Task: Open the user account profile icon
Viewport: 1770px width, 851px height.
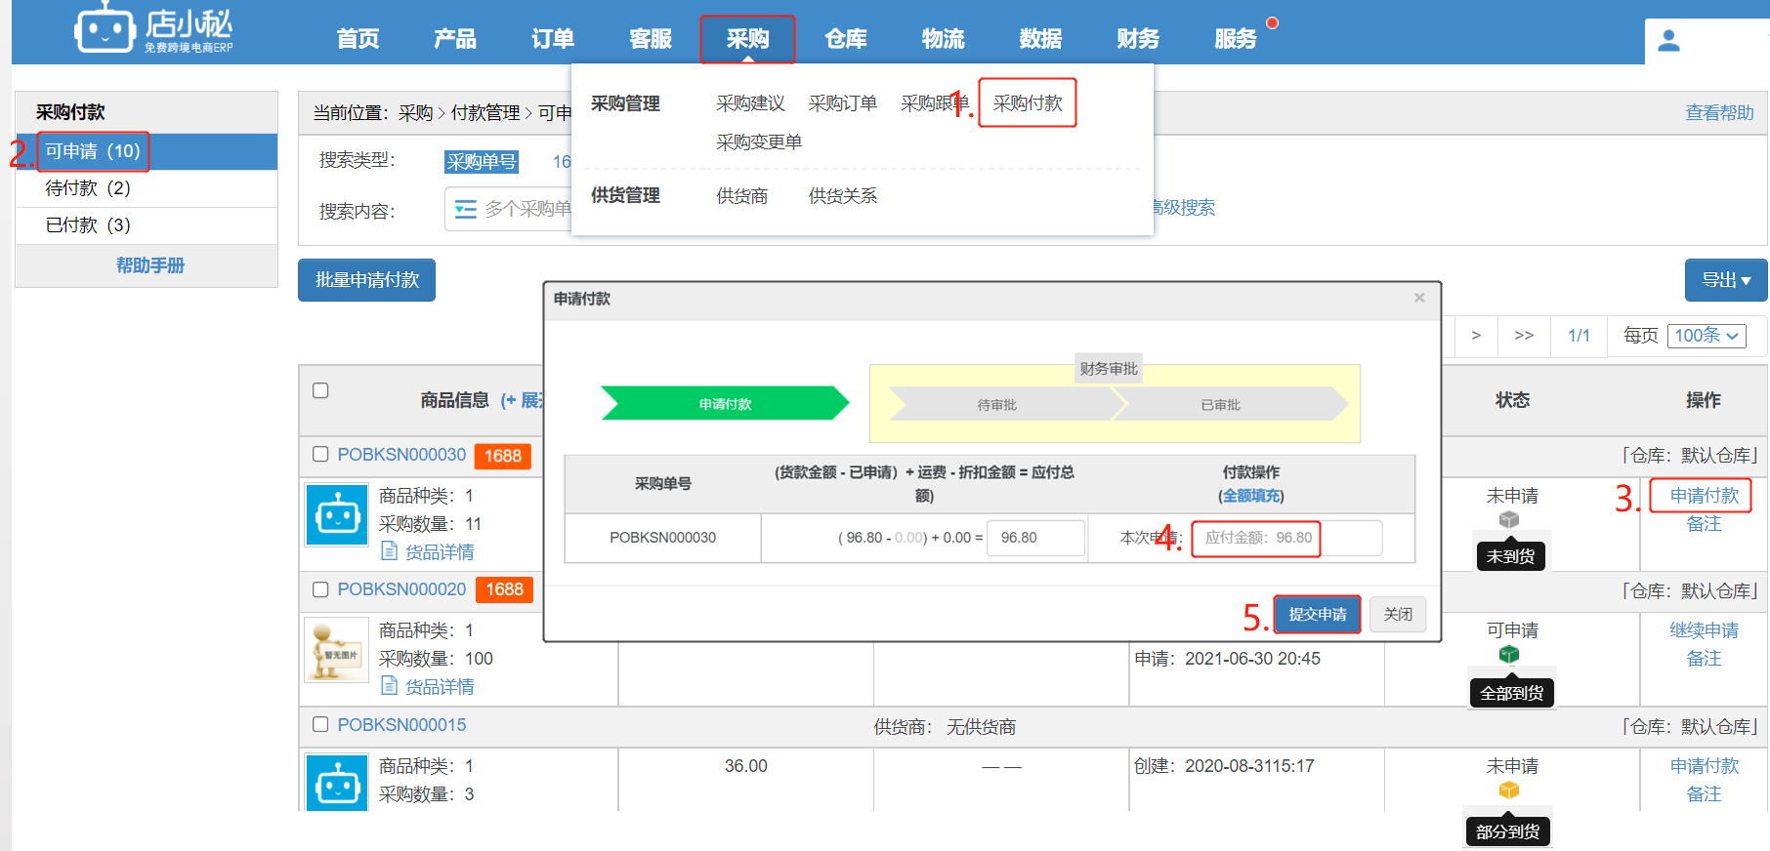Action: pos(1668,41)
